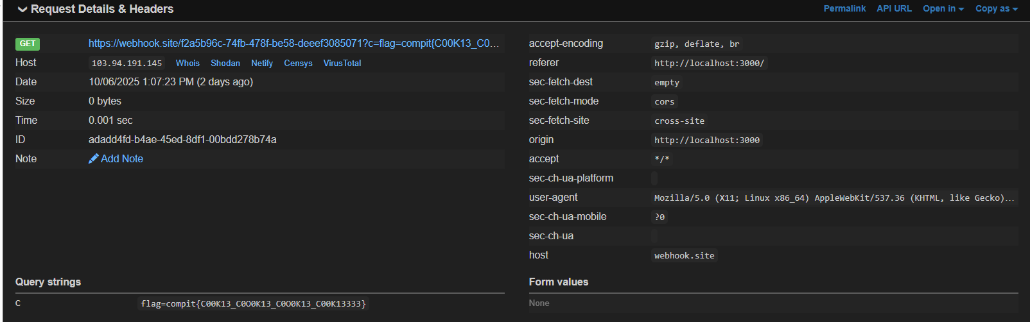Click the pencil icon beside Add Note
Screen dimensions: 1030x322
pos(93,158)
